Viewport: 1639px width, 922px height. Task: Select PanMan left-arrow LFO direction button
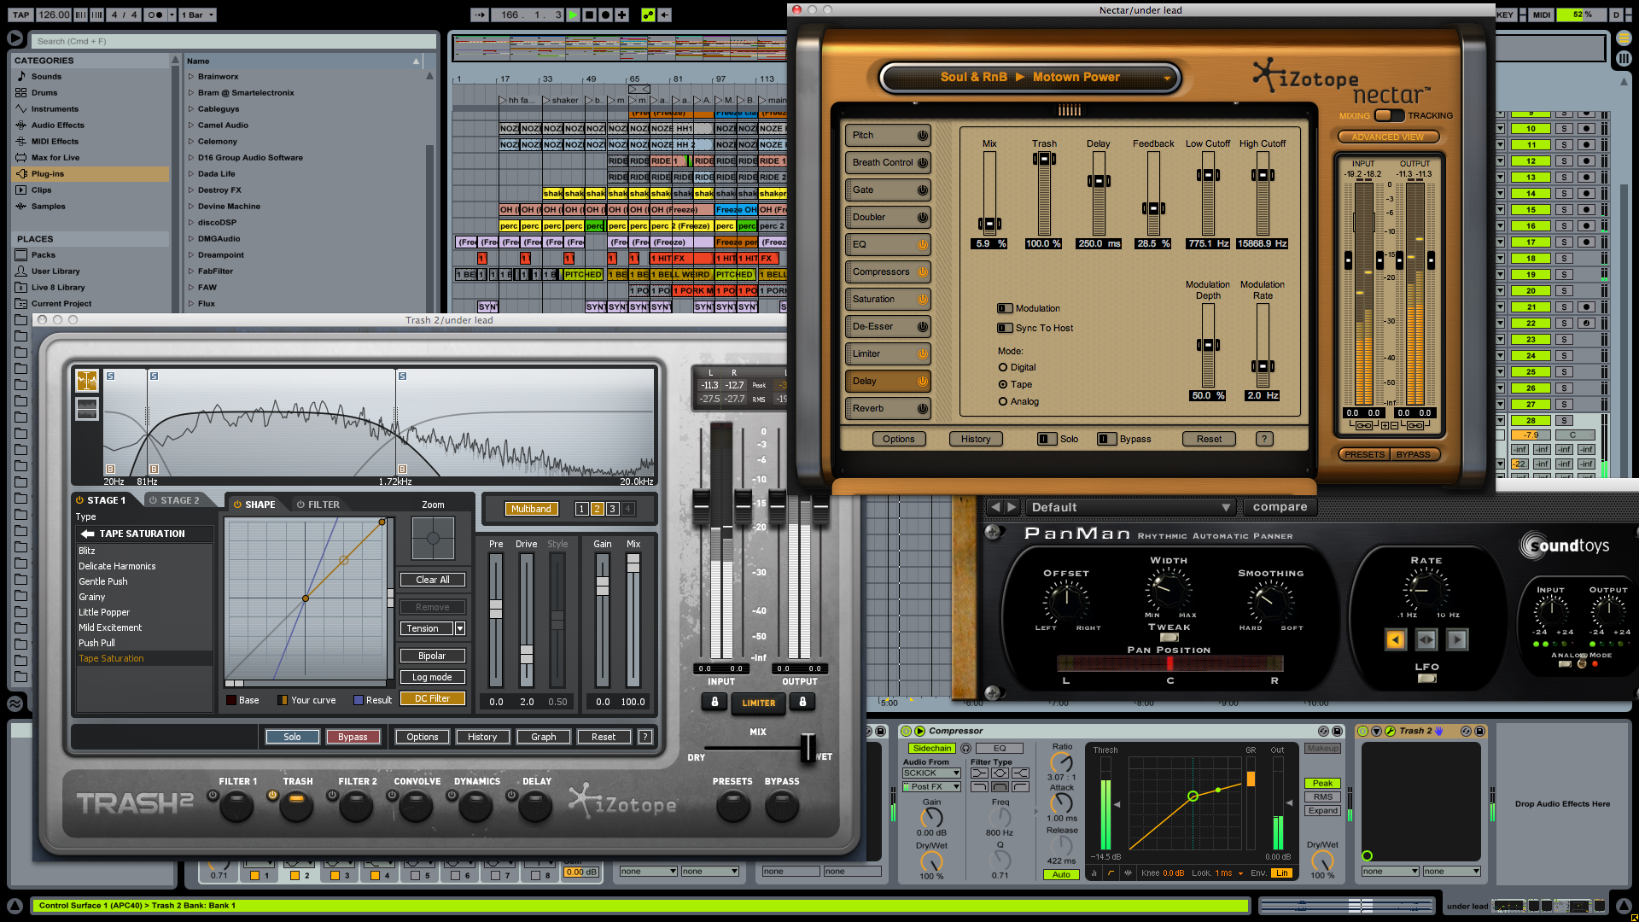point(1396,640)
